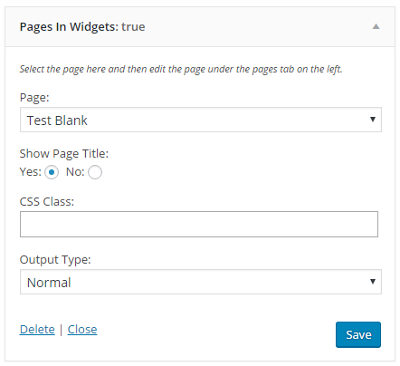Viewport: 400px width, 366px height.
Task: Click the 'Show Page Title:' label
Action: tap(64, 154)
